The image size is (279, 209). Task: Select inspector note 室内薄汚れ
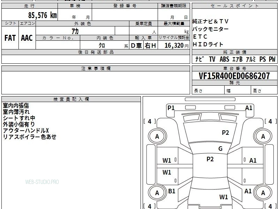(16, 112)
